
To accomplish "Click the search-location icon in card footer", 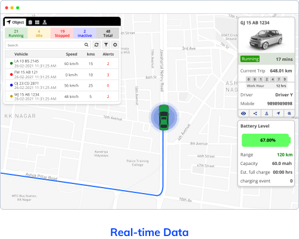I will click(289, 114).
